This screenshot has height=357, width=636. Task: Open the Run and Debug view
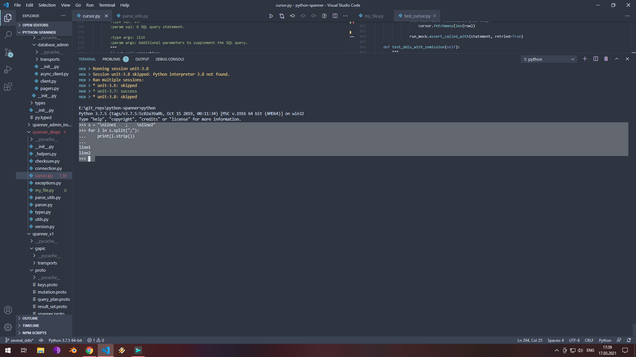(8, 69)
